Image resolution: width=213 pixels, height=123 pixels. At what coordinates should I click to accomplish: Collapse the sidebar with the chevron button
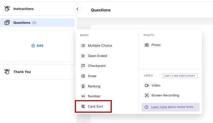coord(78,9)
